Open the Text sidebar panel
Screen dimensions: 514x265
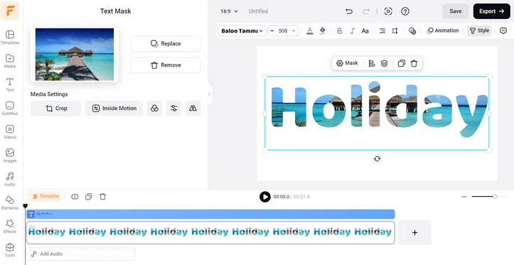pyautogui.click(x=10, y=85)
